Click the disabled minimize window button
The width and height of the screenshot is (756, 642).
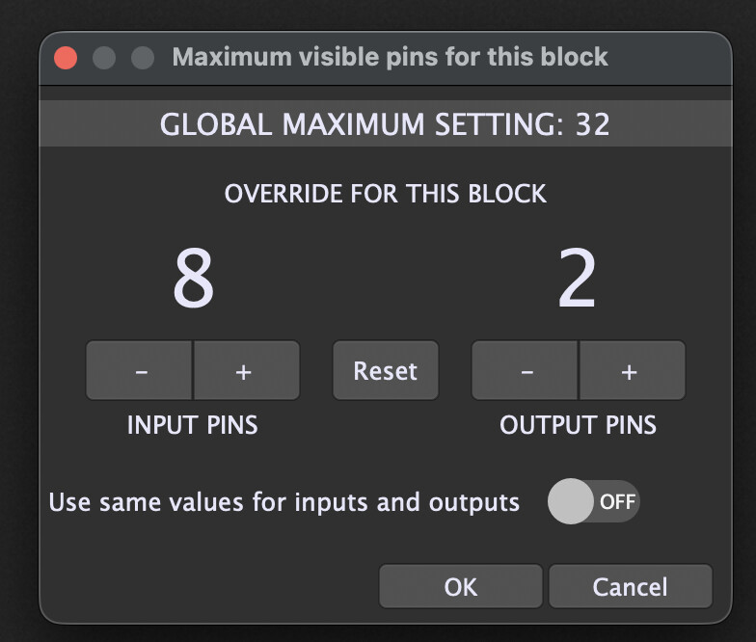pyautogui.click(x=104, y=58)
